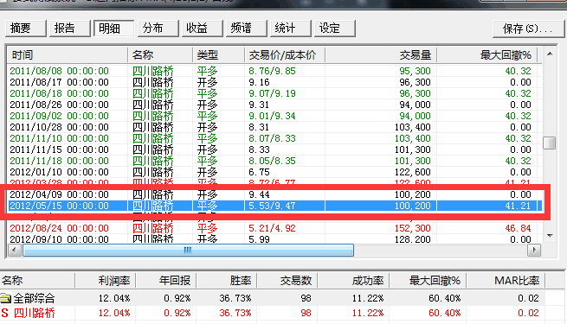
Task: Sort by the 时间 column header
Action: coord(68,55)
